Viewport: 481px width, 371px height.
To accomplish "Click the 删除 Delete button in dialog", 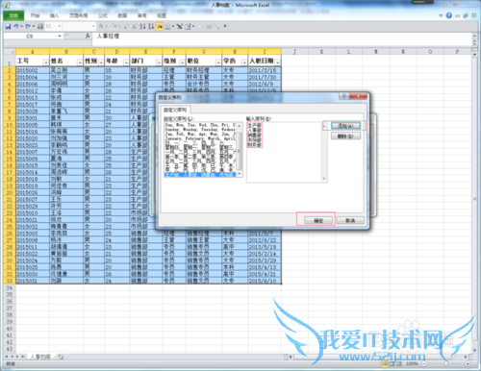I will 345,136.
